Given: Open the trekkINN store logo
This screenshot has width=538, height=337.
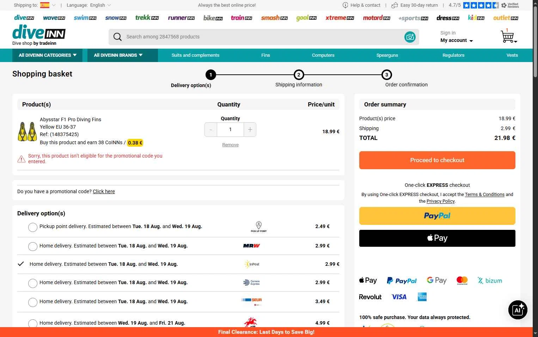Looking at the screenshot, I should [x=147, y=18].
